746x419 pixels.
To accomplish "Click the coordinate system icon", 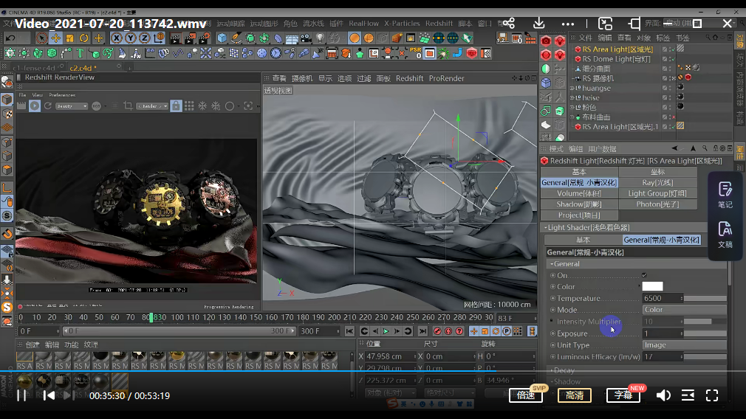I will pyautogui.click(x=160, y=38).
